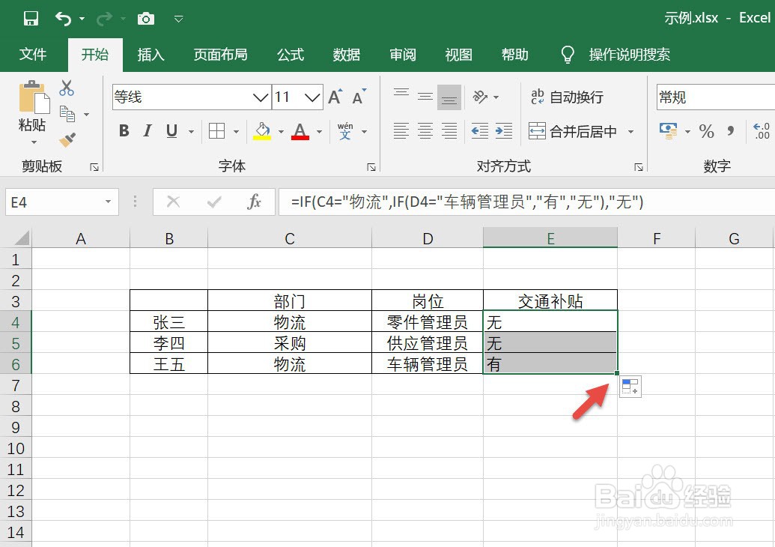Open the fill color dropdown arrow
Viewport: 775px width, 547px height.
click(x=281, y=131)
